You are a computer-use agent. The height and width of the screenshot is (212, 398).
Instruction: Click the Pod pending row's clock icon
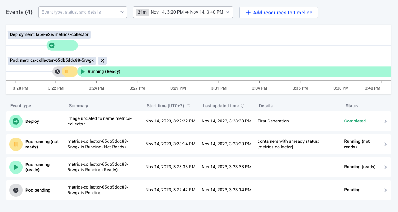click(16, 190)
